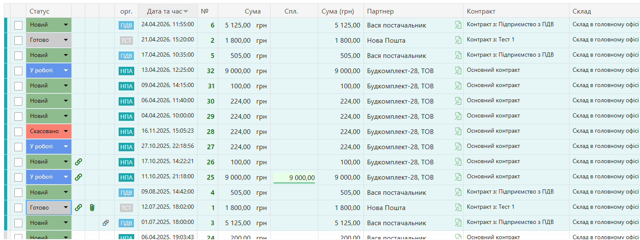The image size is (640, 240).
Task: Open partner card icon in order 1 row
Action: click(x=458, y=207)
